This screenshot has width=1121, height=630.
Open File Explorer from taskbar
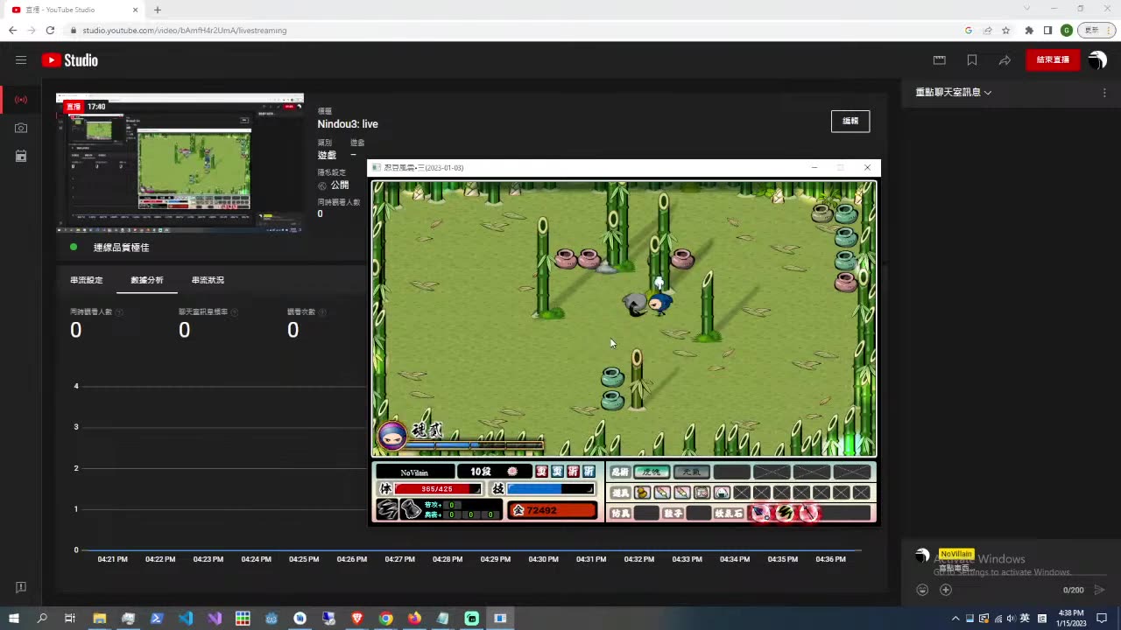[x=100, y=618]
